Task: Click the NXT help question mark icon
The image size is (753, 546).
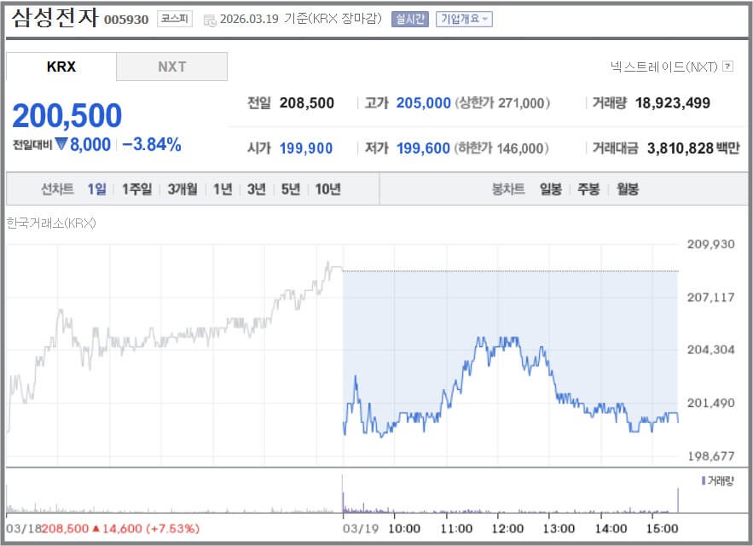Action: point(728,67)
